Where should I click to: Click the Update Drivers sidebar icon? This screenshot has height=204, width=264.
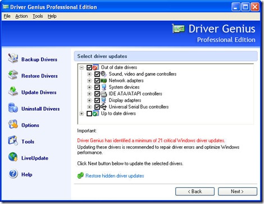point(13,91)
